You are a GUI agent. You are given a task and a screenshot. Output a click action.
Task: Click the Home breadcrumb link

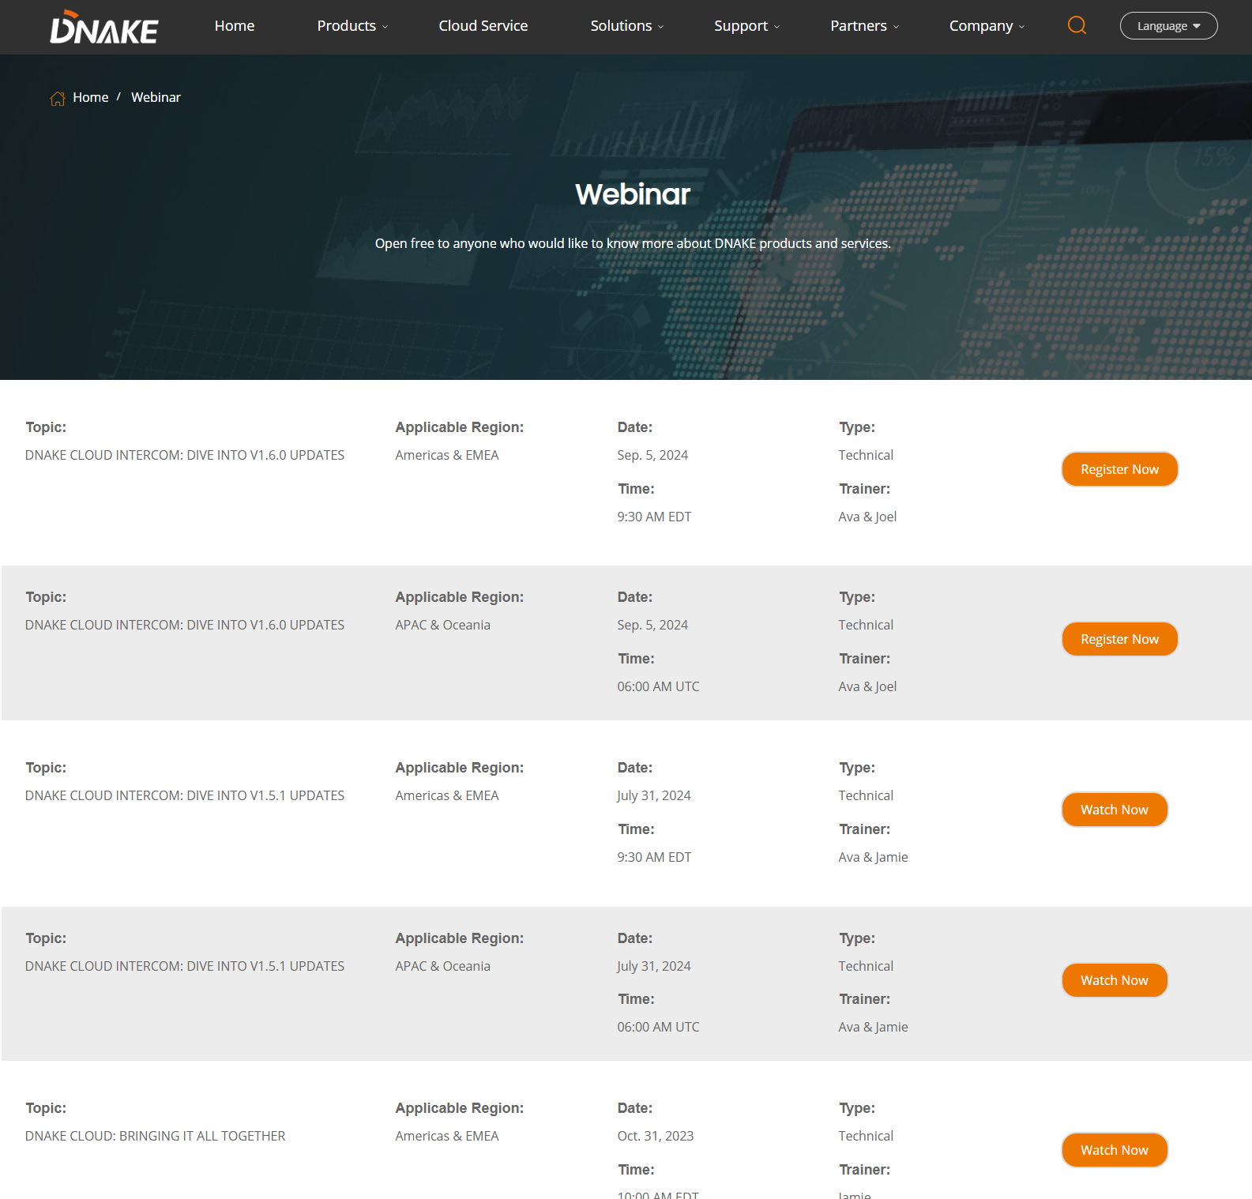coord(91,97)
